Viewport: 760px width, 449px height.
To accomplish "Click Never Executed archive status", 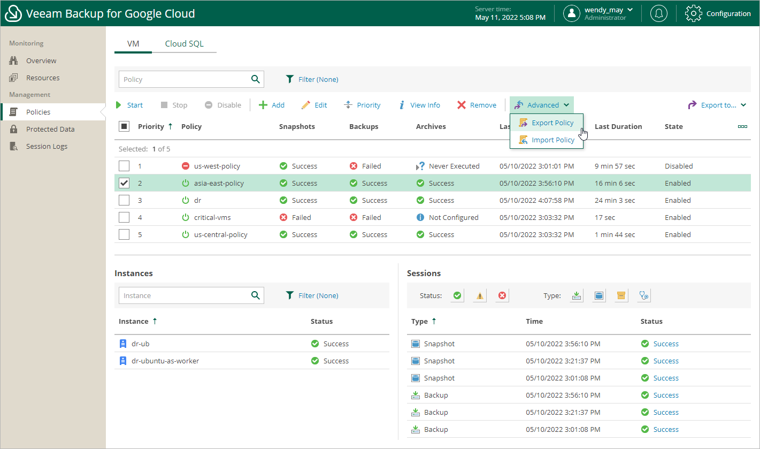I will pyautogui.click(x=448, y=166).
